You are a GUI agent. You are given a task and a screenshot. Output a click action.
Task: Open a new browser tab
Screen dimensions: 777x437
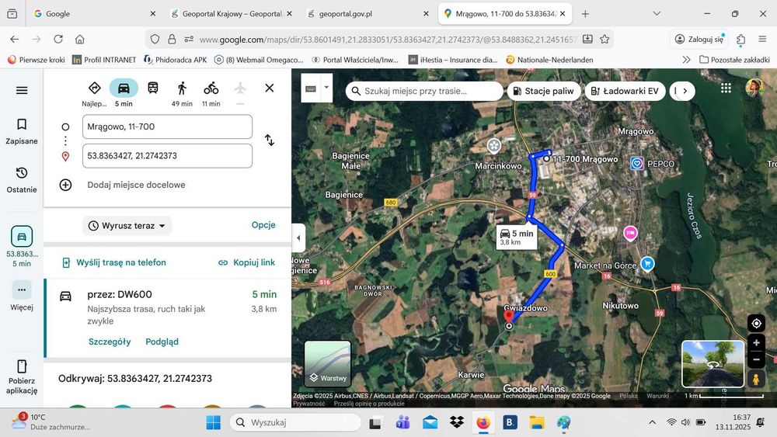[x=585, y=14]
